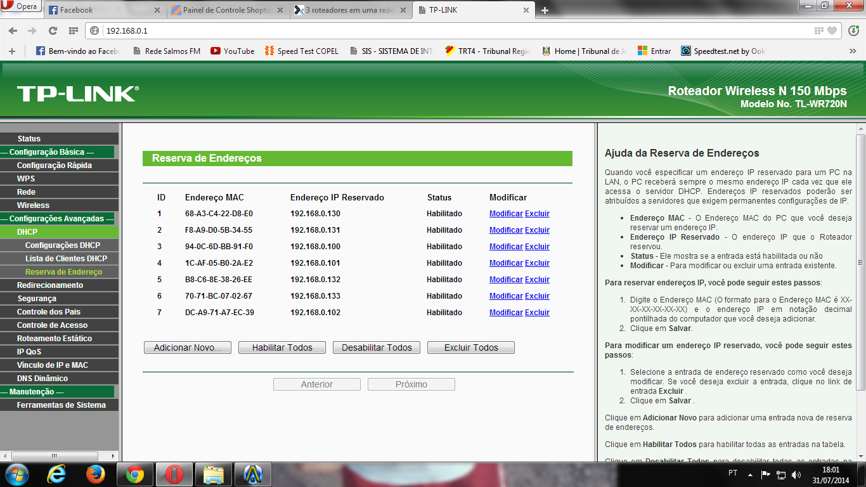
Task: Click the heart bookmark icon in address bar
Action: pyautogui.click(x=832, y=30)
